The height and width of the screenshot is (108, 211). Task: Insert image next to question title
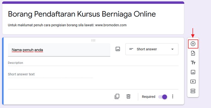click(118, 49)
